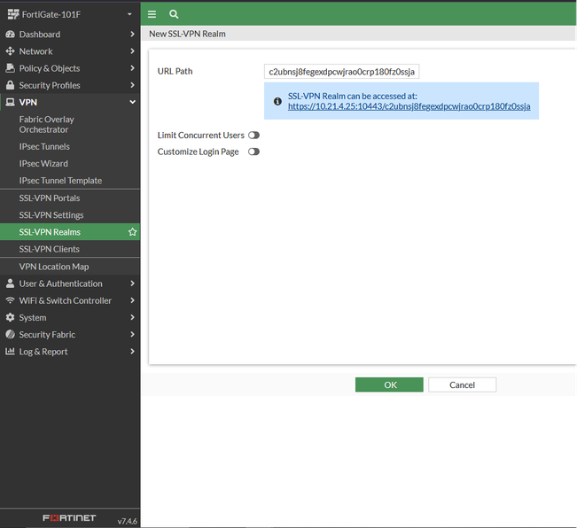
Task: Click the Security Profiles lock icon
Action: pos(11,85)
